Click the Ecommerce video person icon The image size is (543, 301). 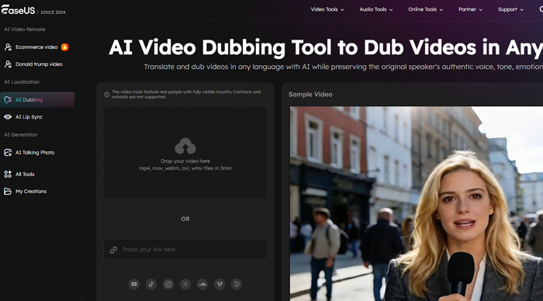(x=8, y=47)
